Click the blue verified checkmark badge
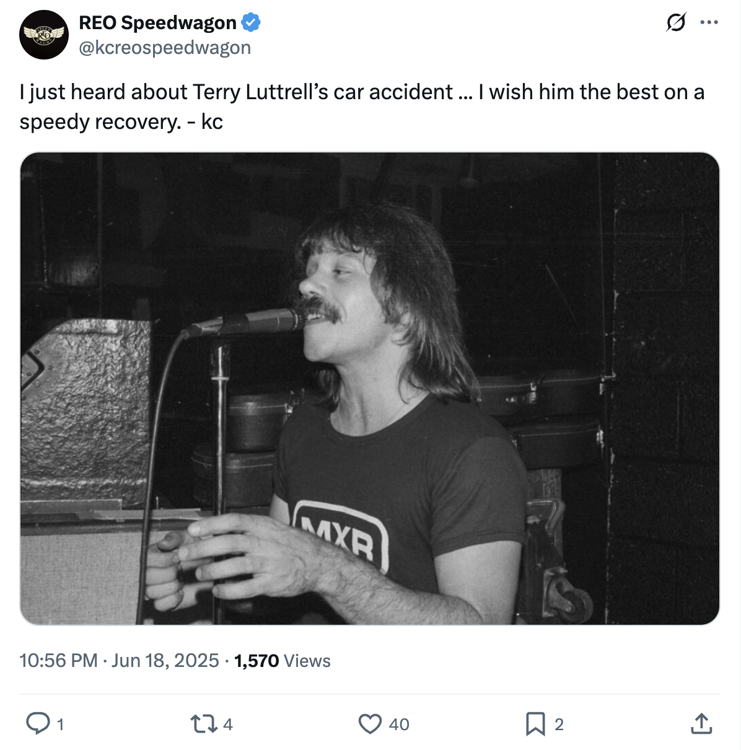This screenshot has height=750, width=741. pyautogui.click(x=251, y=23)
